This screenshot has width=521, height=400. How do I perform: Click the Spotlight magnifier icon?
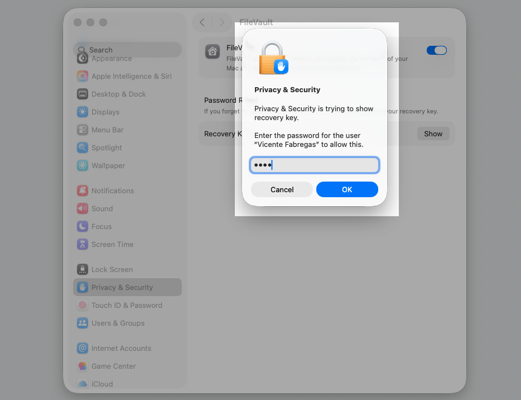[x=83, y=147]
